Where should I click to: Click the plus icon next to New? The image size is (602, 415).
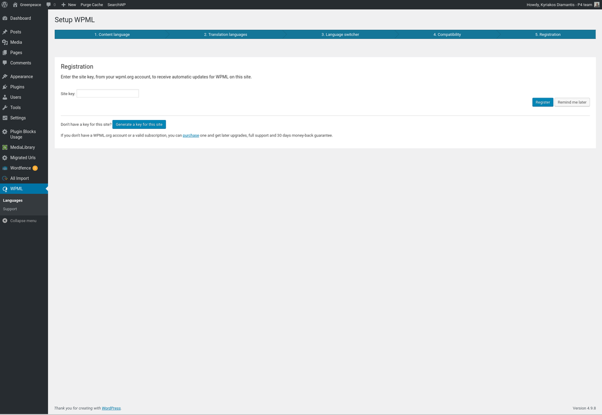[x=63, y=5]
